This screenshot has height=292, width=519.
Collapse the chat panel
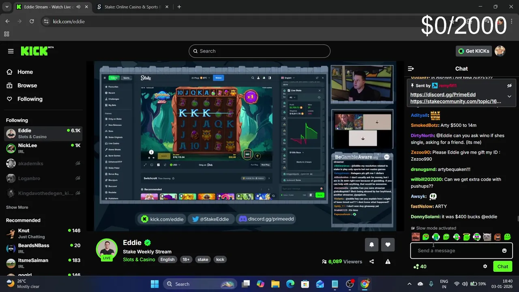(411, 69)
